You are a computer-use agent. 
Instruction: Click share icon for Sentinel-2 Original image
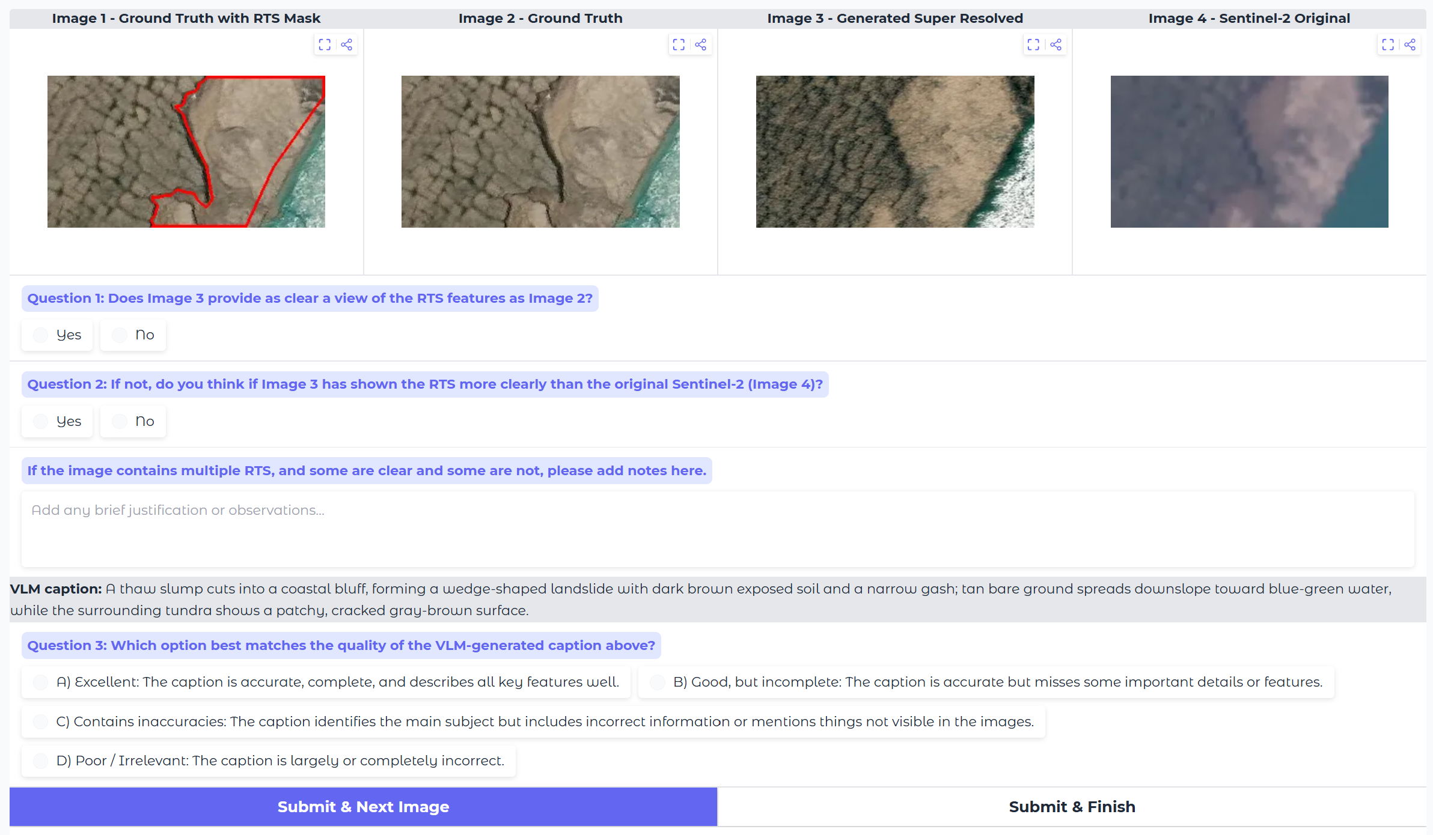(1410, 44)
